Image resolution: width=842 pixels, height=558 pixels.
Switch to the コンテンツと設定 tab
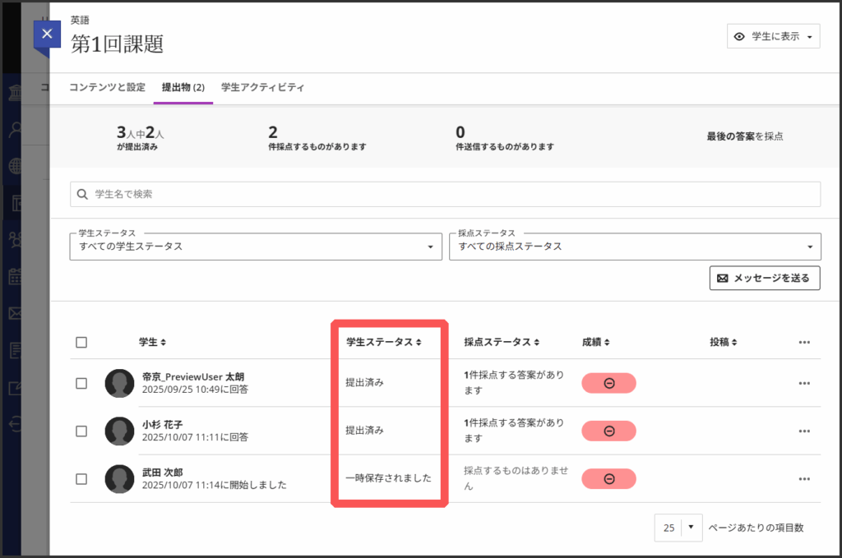[107, 87]
